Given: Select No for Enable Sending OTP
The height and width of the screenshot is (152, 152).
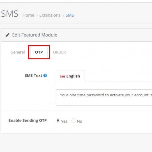Looking at the screenshot, I should [x=74, y=121].
